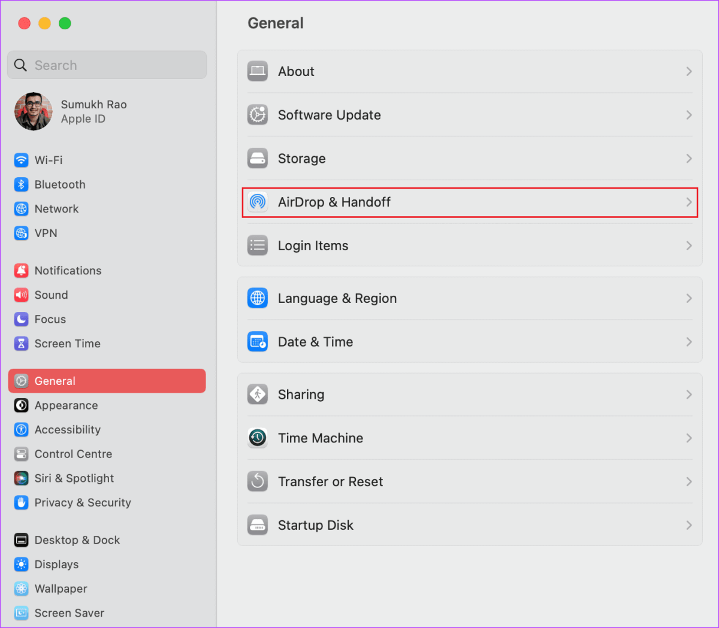
Task: Open the Login Items label
Action: tap(313, 245)
